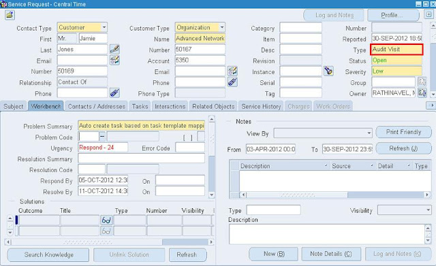Screen dimensions: 436x266
Task: Click the New (B) note button
Action: click(273, 254)
